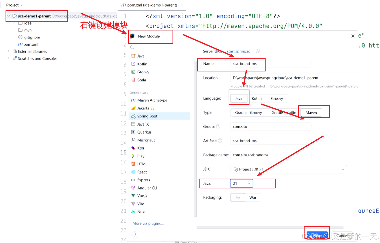Image resolution: width=380 pixels, height=243 pixels.
Task: Select the Kotlin module type icon
Action: click(x=133, y=64)
